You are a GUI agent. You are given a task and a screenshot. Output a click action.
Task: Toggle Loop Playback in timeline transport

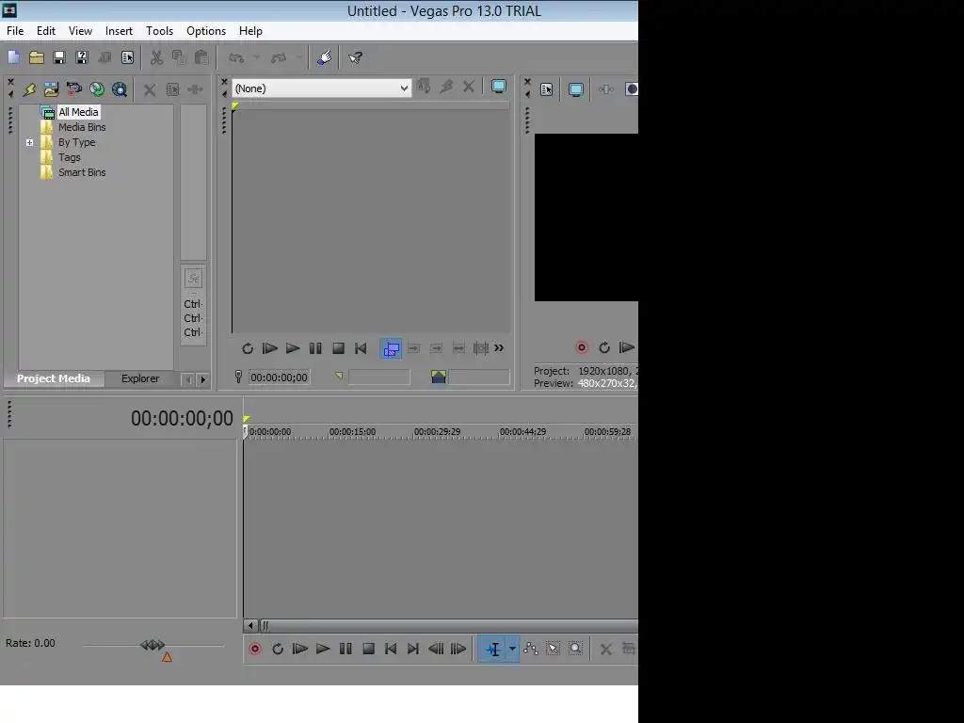point(278,649)
